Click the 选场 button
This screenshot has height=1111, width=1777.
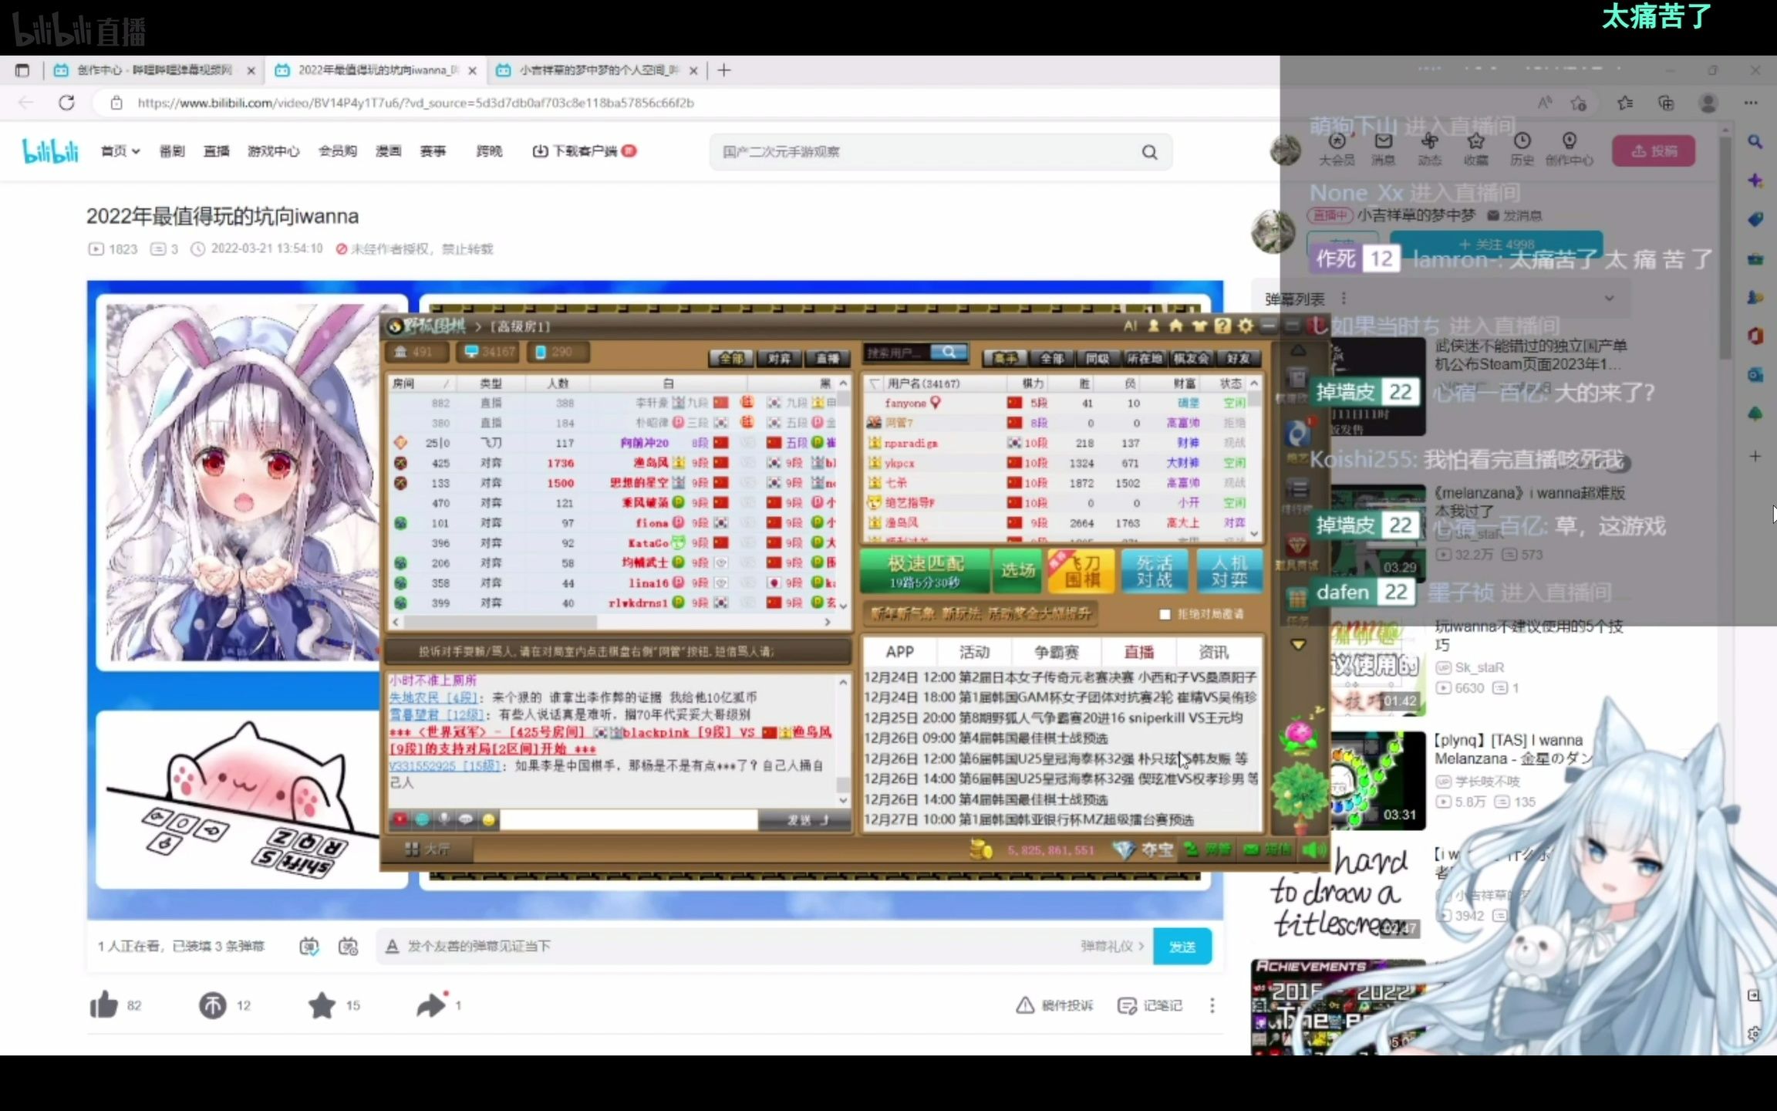[1017, 571]
